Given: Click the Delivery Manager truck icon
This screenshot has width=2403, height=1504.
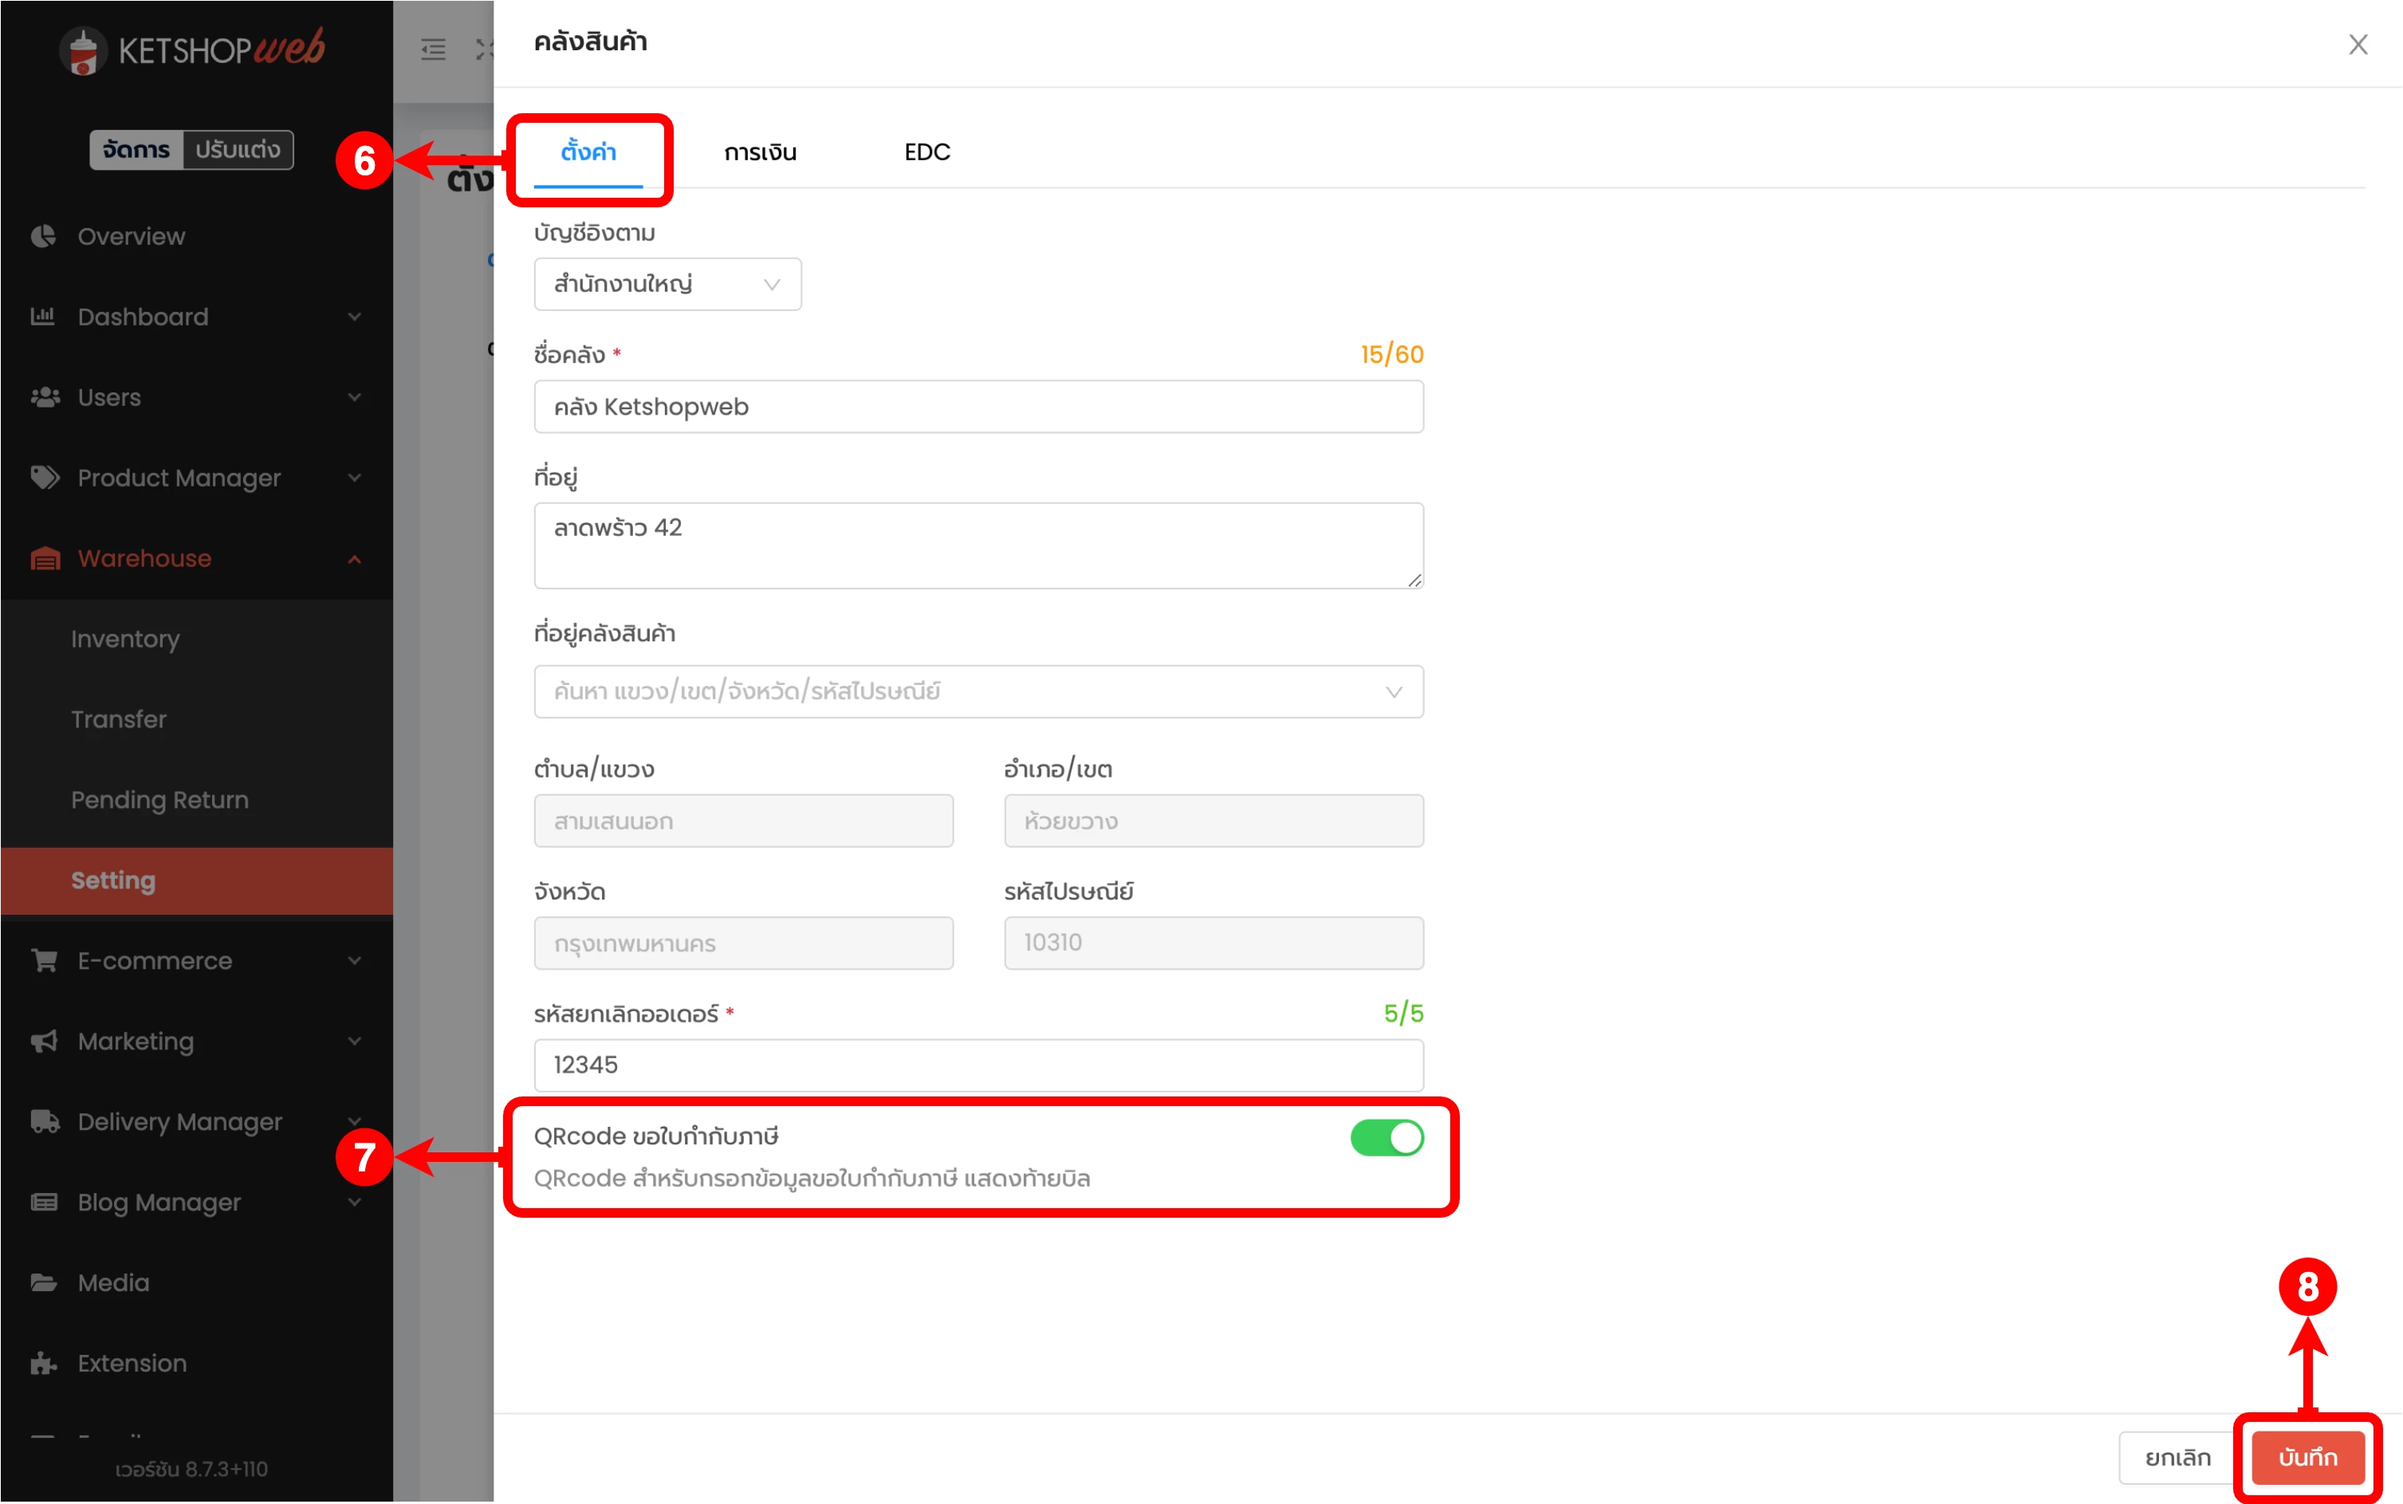Looking at the screenshot, I should click(45, 1121).
